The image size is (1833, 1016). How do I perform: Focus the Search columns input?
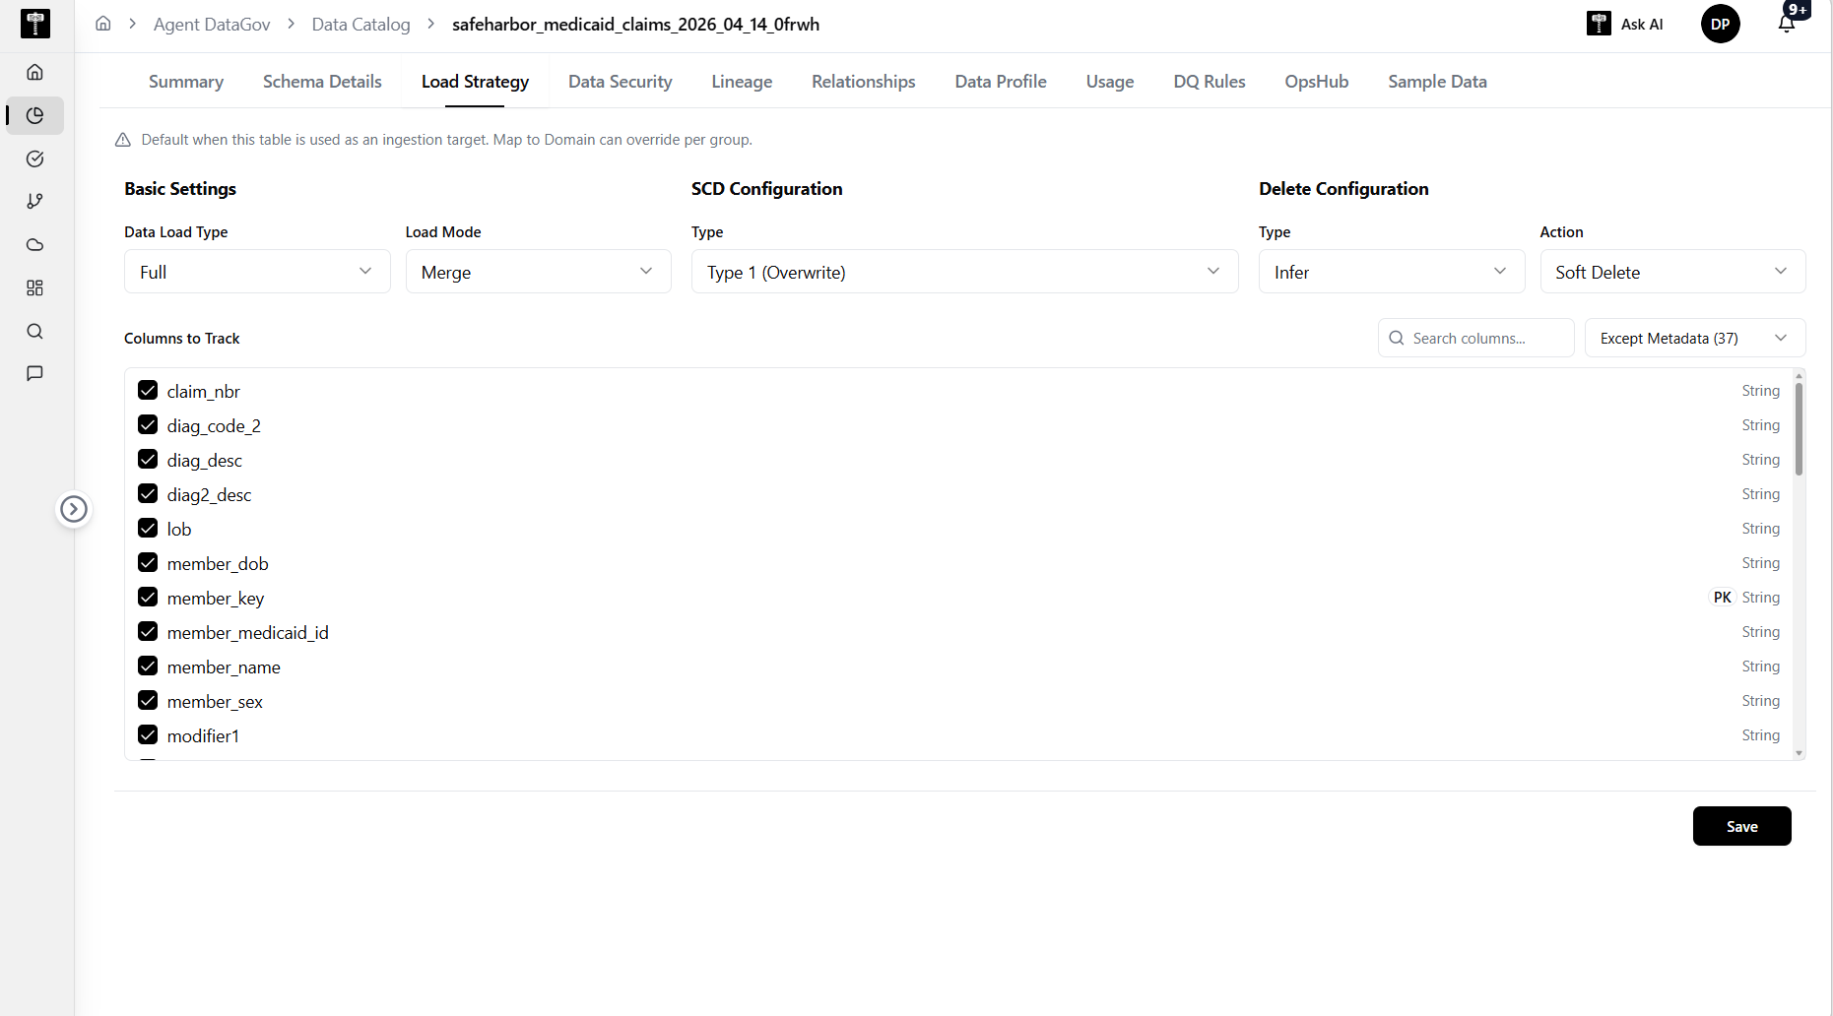1475,338
